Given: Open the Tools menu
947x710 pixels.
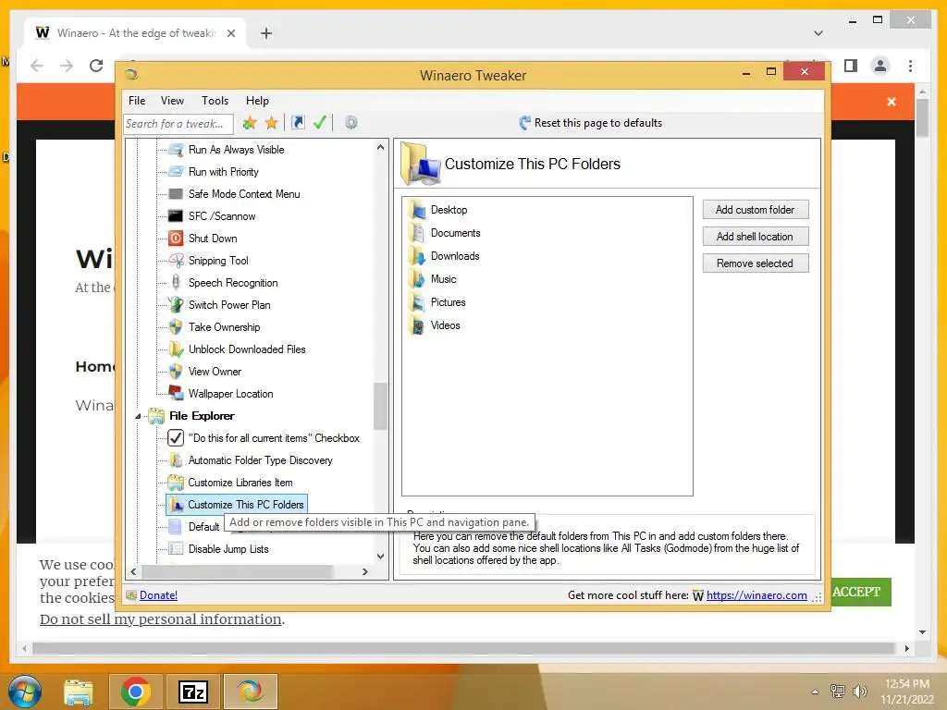Looking at the screenshot, I should click(215, 101).
